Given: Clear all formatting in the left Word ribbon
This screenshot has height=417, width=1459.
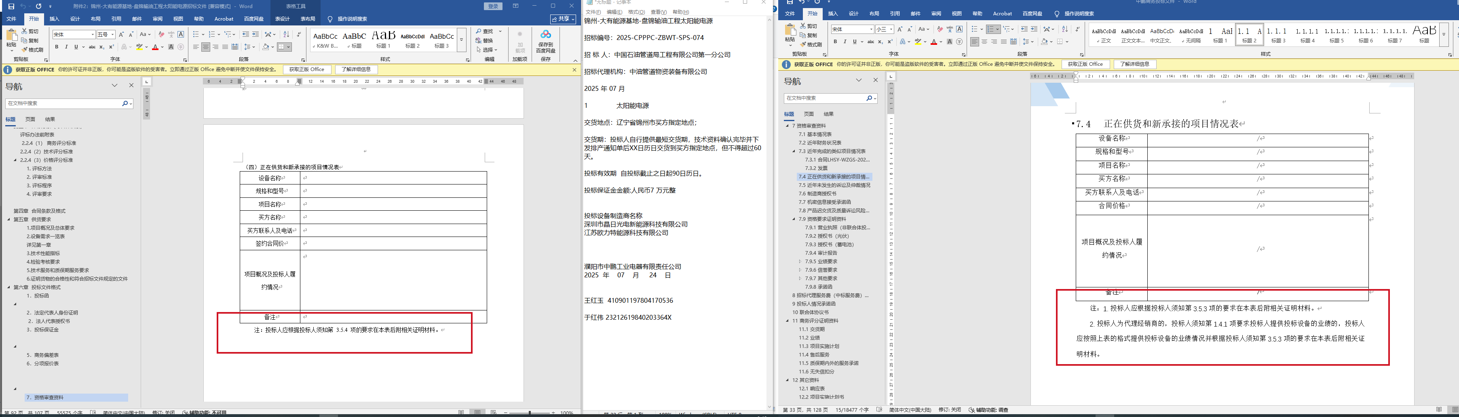Looking at the screenshot, I should (161, 34).
